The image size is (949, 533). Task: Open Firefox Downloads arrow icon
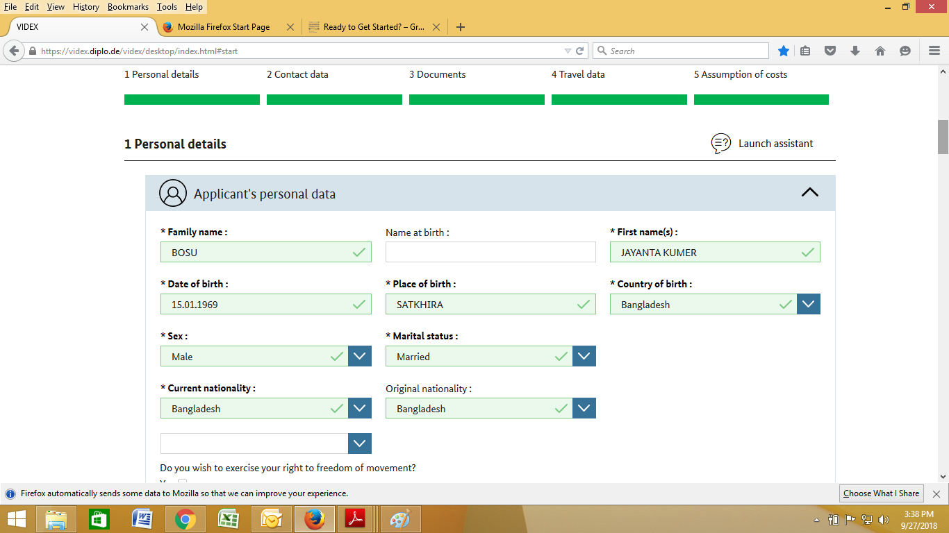click(x=855, y=50)
